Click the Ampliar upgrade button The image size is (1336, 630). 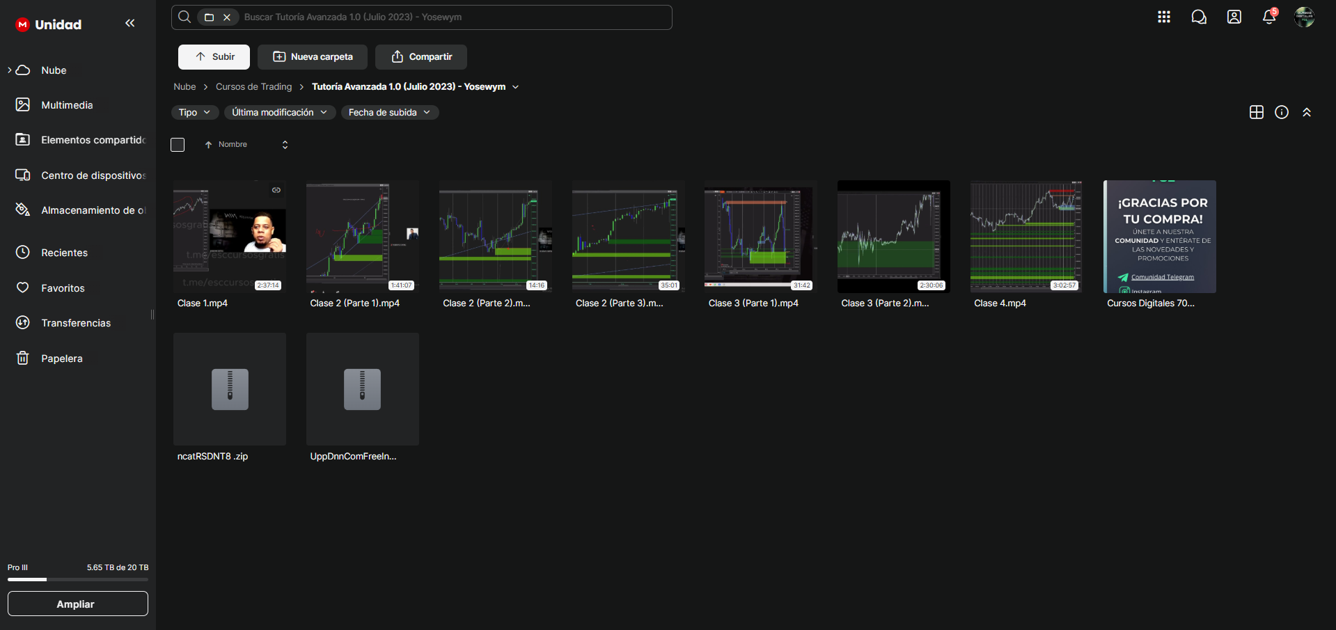[x=77, y=604]
